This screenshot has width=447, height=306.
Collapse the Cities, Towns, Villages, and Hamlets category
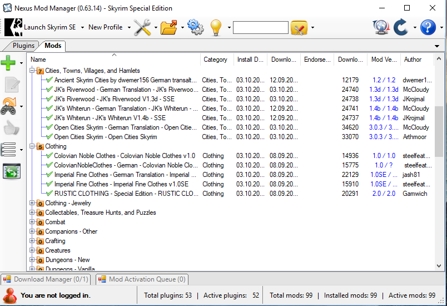coord(32,71)
